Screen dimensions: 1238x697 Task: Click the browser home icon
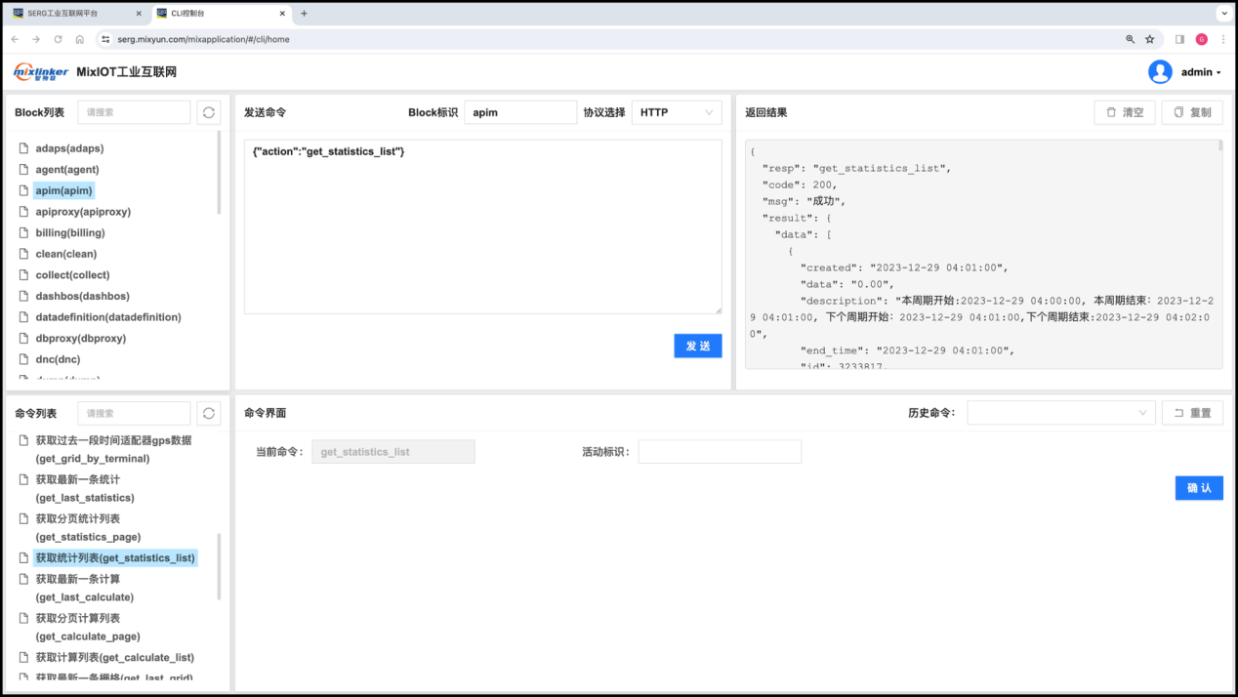[79, 39]
